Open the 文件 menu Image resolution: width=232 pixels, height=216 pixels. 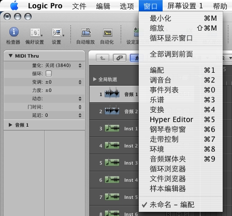click(x=79, y=6)
